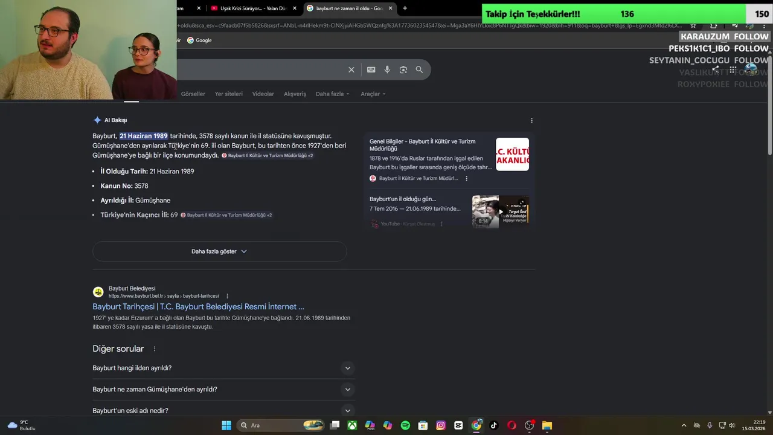The height and width of the screenshot is (435, 773).
Task: Click the magnifier search submit icon
Action: (419, 69)
